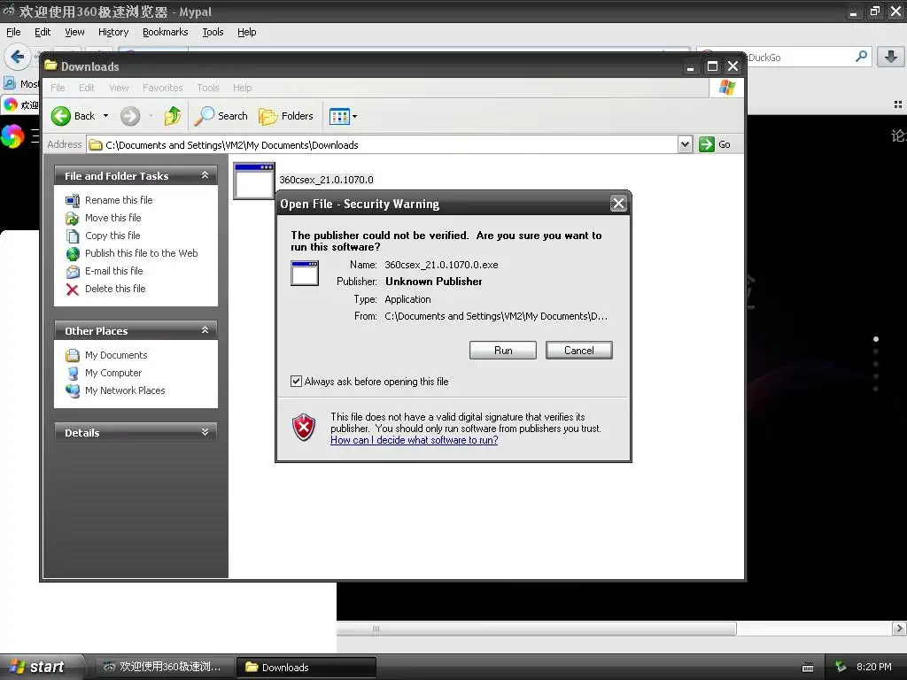This screenshot has height=680, width=907.
Task: Click the red X Delete icon
Action: (73, 290)
